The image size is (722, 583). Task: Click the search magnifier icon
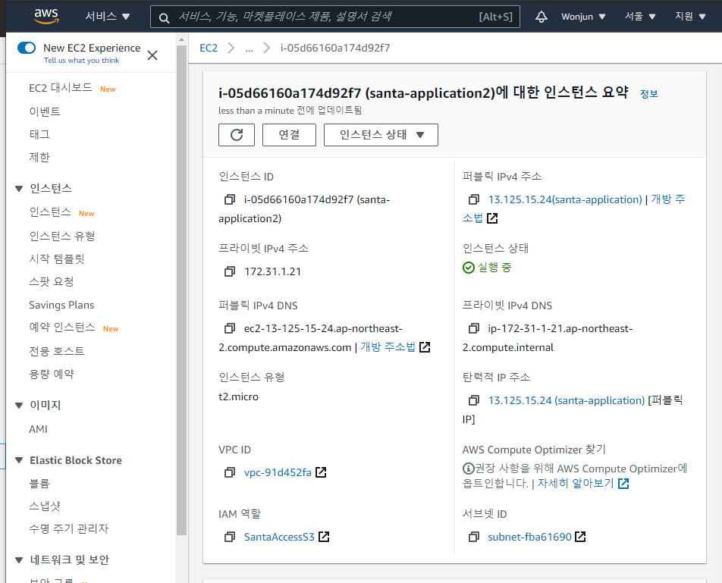click(164, 18)
